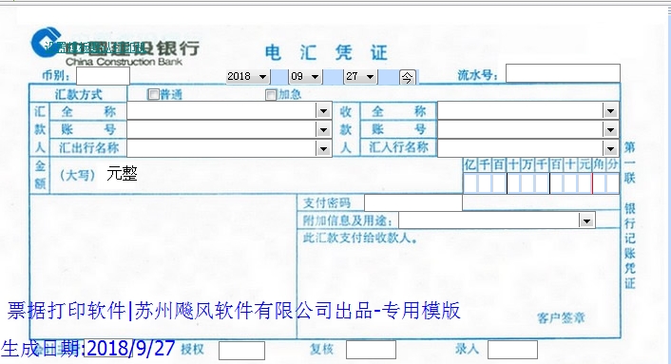Click the 授权 authorization field
This screenshot has width=671, height=364.
(241, 351)
